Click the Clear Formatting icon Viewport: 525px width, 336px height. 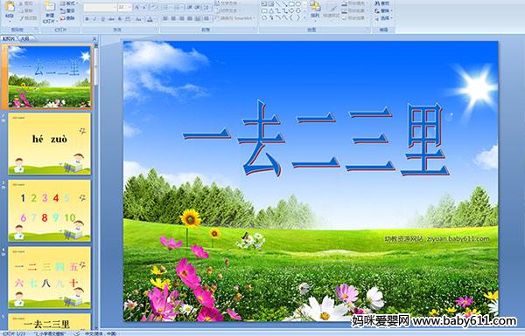tap(153, 7)
